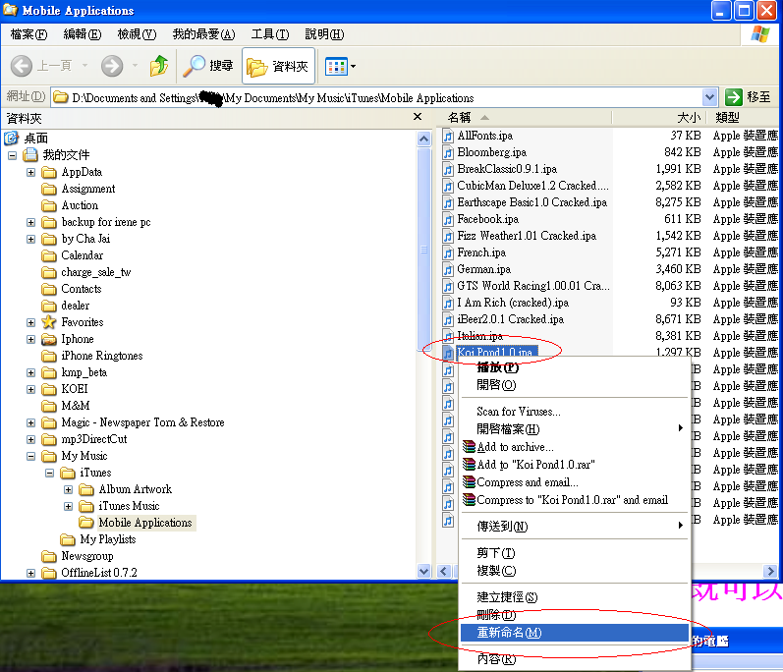The image size is (783, 672).
Task: Click the Up folder toolbar icon
Action: [159, 66]
